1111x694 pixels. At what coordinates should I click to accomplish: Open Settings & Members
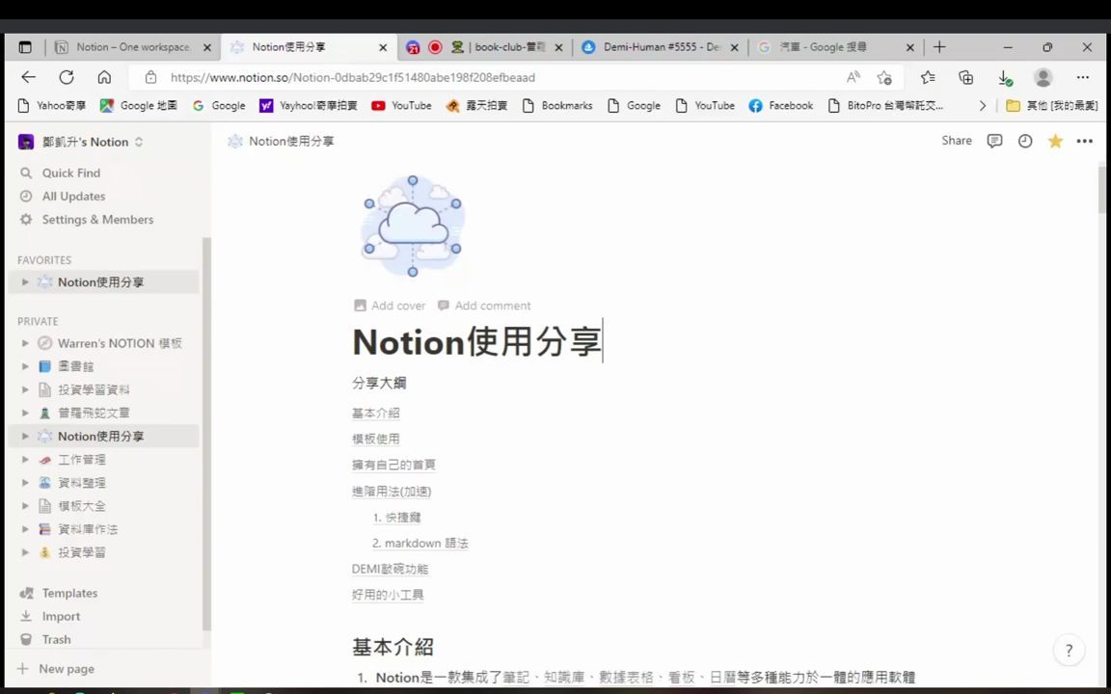point(97,219)
